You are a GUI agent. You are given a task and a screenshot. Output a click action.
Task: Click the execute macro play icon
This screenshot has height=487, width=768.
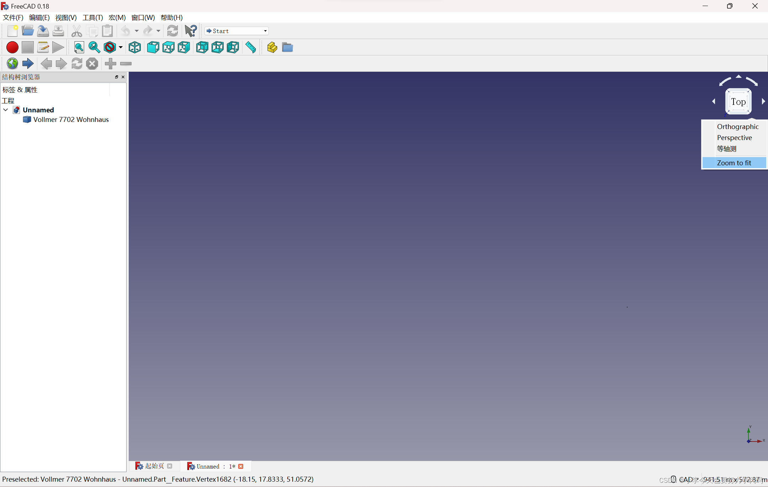58,47
